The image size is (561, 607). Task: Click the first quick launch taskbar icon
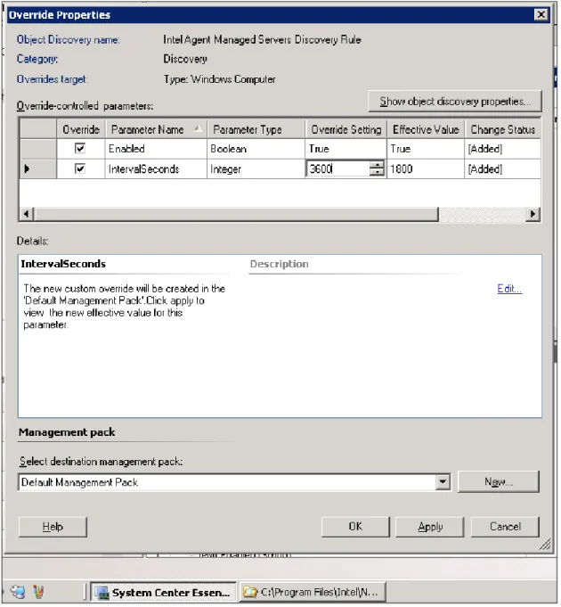coord(18,592)
